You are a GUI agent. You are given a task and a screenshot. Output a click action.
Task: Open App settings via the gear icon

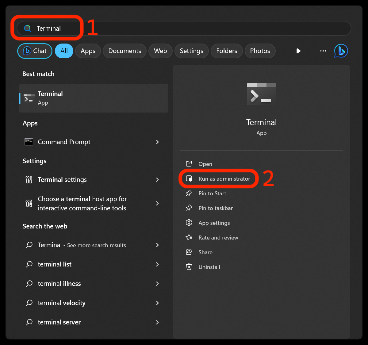coord(189,223)
